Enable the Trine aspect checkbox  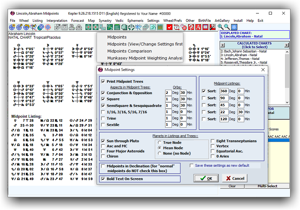[103, 118]
